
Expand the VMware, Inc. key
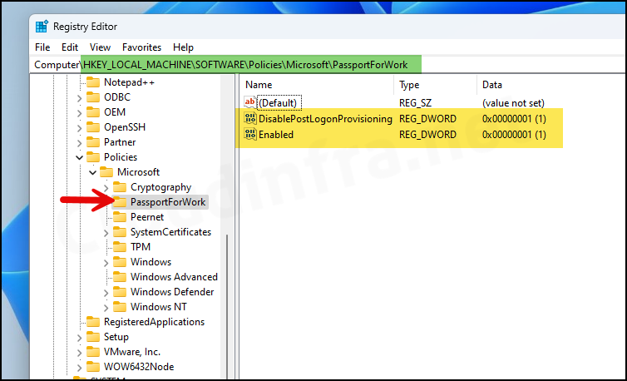79,353
